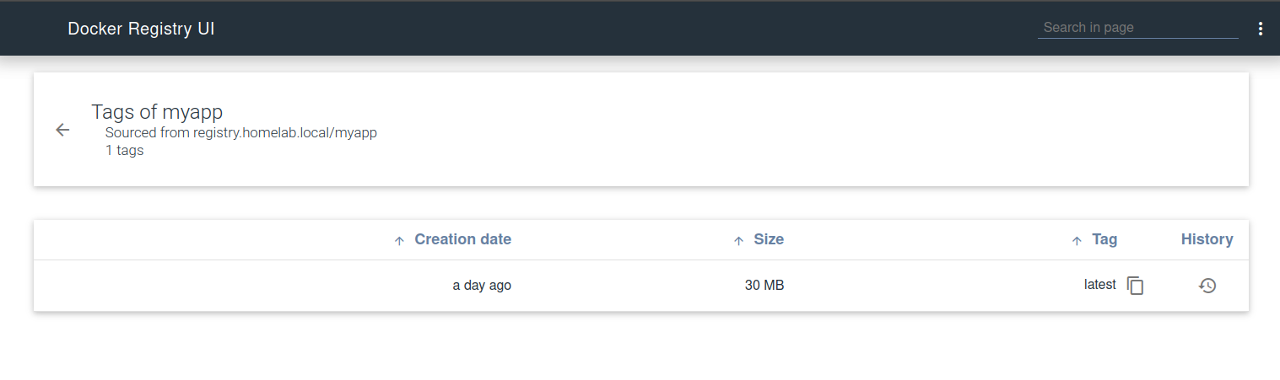Select the latest tag name
Image resolution: width=1280 pixels, height=380 pixels.
pyautogui.click(x=1100, y=285)
